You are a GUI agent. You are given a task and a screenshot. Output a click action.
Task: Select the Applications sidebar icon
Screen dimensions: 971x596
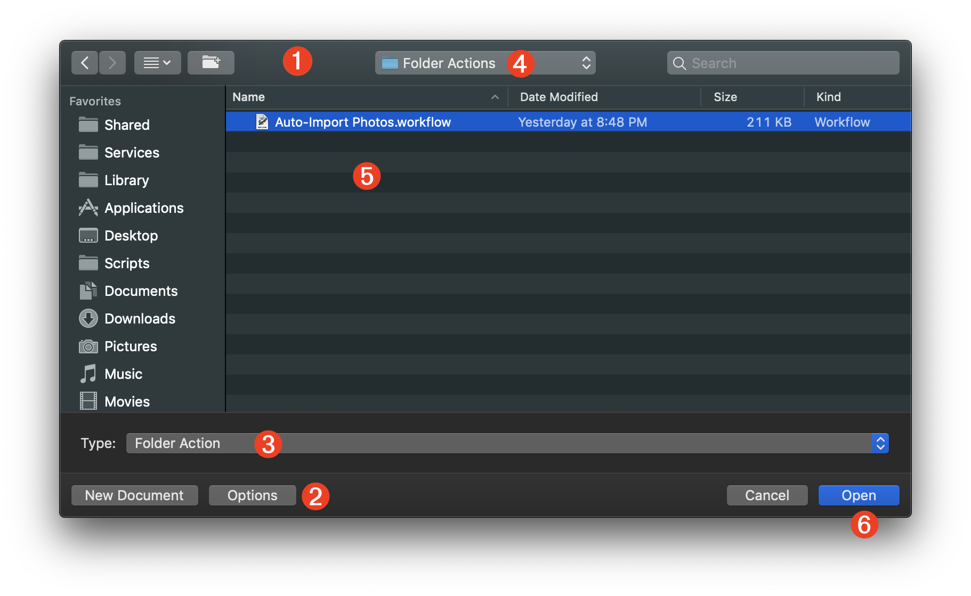88,208
